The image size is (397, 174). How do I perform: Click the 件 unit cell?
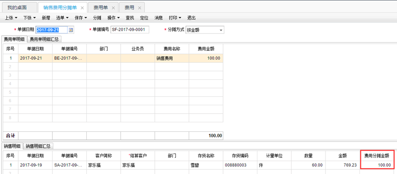(x=274, y=165)
